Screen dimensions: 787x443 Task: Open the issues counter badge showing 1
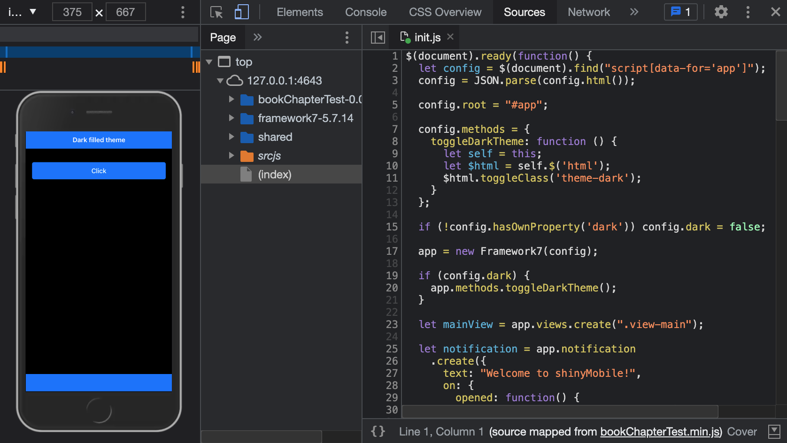680,12
